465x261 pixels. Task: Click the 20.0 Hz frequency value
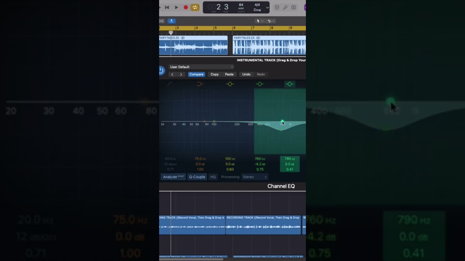pyautogui.click(x=170, y=159)
